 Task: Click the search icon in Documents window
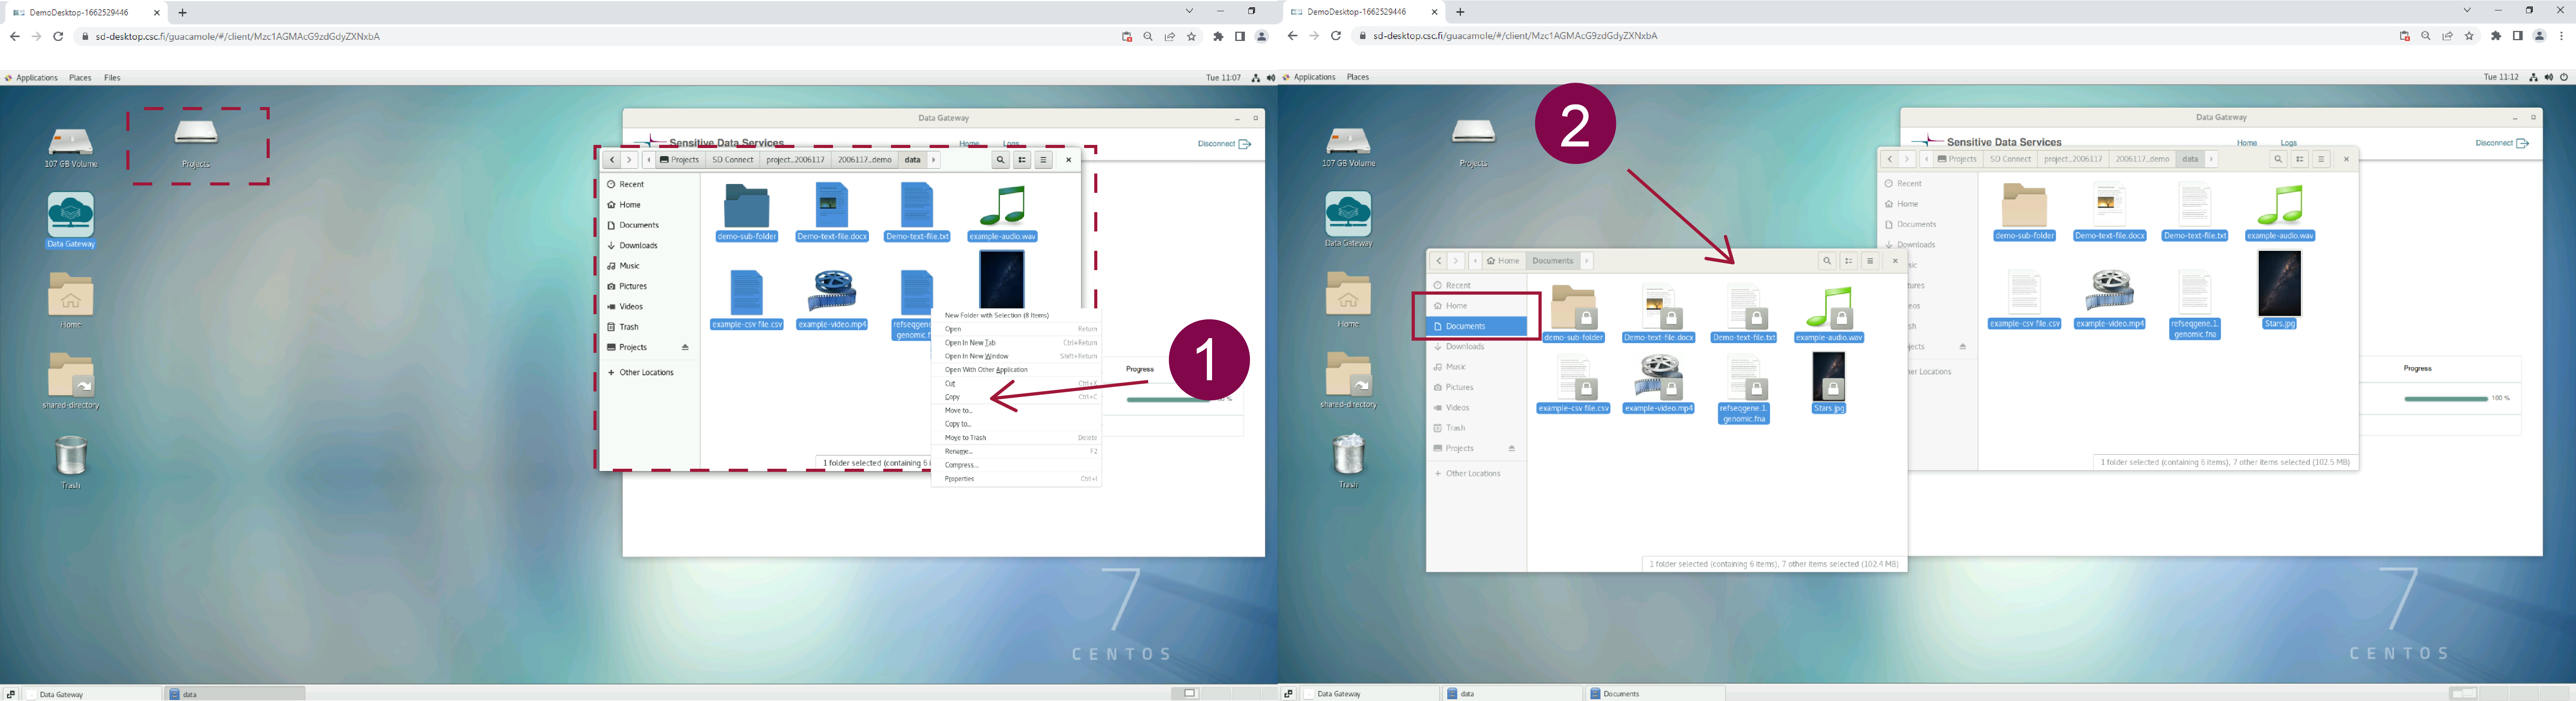pos(1827,261)
